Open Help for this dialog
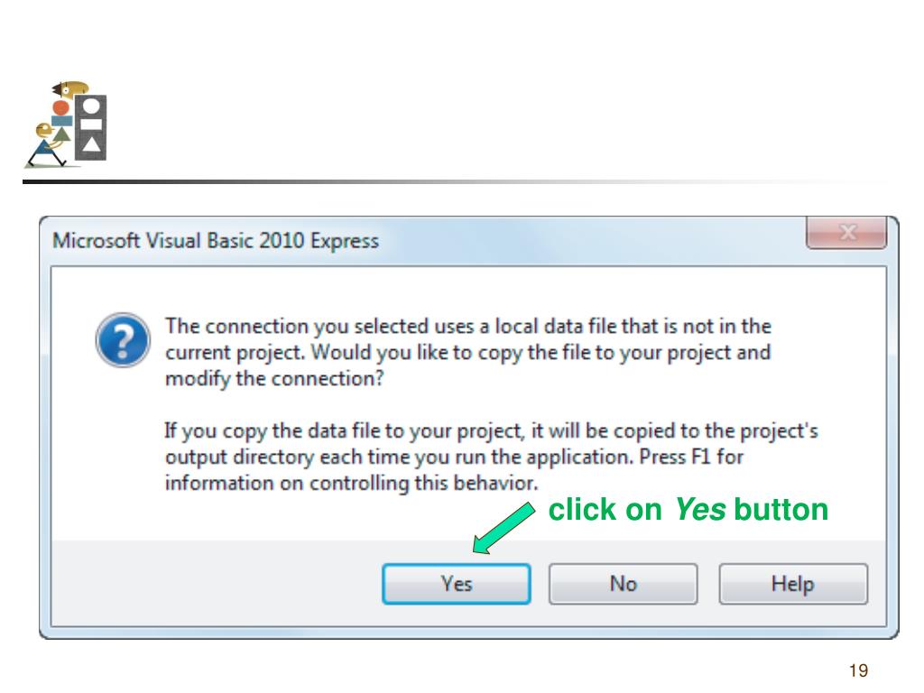 pos(792,584)
